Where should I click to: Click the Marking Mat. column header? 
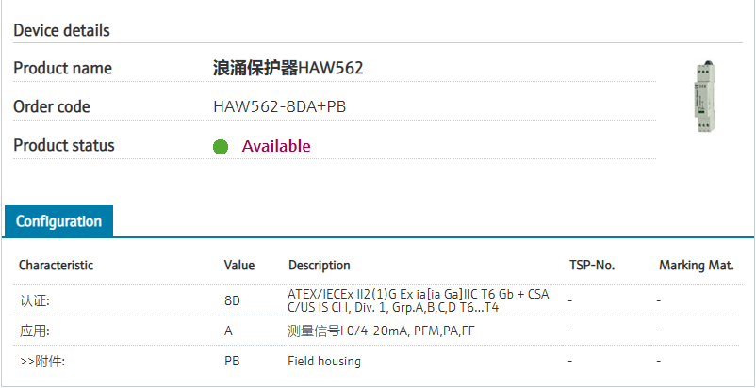point(696,266)
